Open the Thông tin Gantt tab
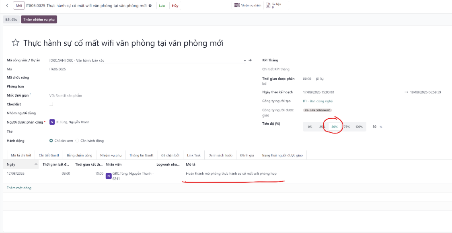This screenshot has height=233, width=452. [x=141, y=155]
